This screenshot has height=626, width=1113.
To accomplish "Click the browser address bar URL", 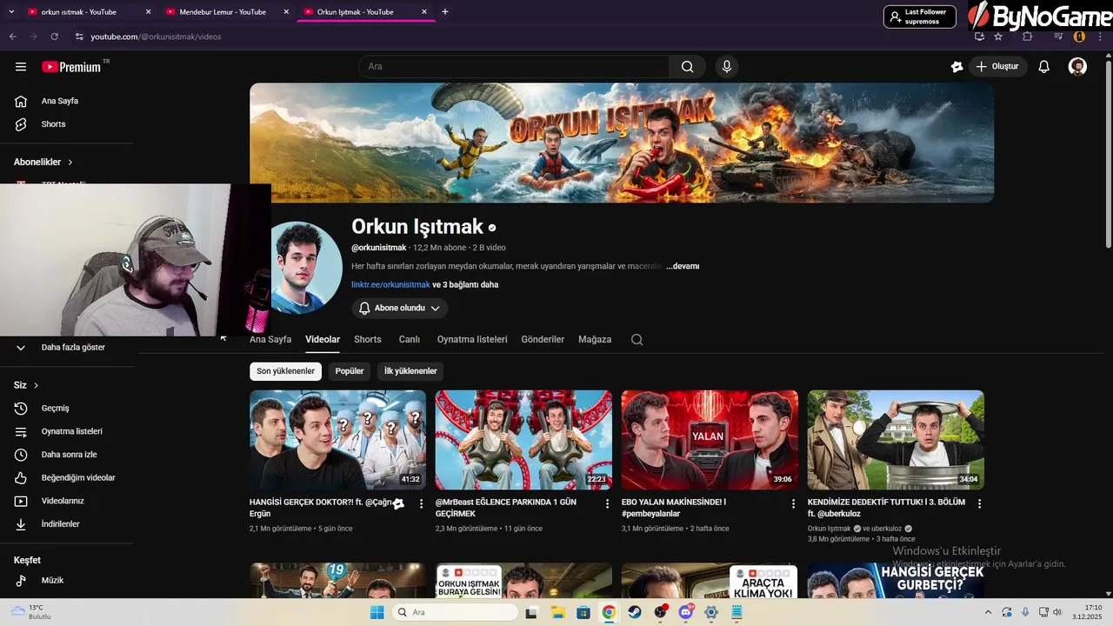I will coord(157,37).
